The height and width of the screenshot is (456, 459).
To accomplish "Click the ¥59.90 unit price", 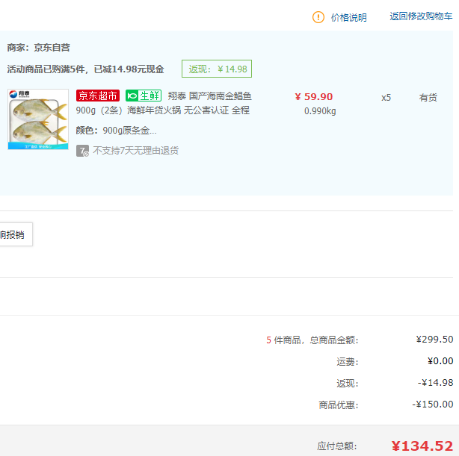I will tap(314, 96).
